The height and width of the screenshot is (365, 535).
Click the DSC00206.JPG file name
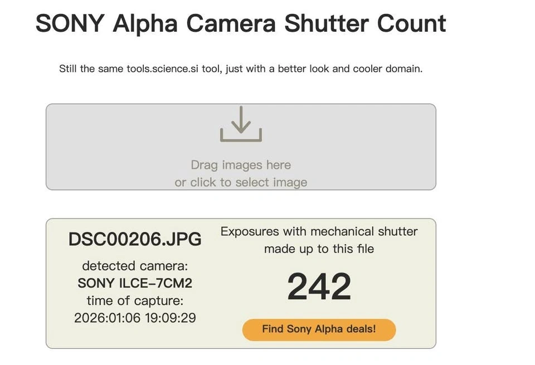[135, 239]
